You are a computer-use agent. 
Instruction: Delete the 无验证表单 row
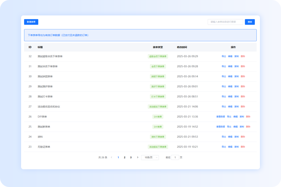point(243,147)
